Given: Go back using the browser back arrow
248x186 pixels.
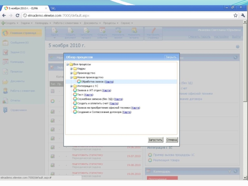Looking at the screenshot, I should (4, 15).
